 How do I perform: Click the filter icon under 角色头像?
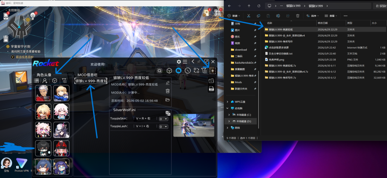tap(64, 81)
